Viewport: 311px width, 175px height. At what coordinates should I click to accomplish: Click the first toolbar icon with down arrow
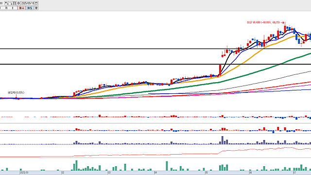click(6, 3)
